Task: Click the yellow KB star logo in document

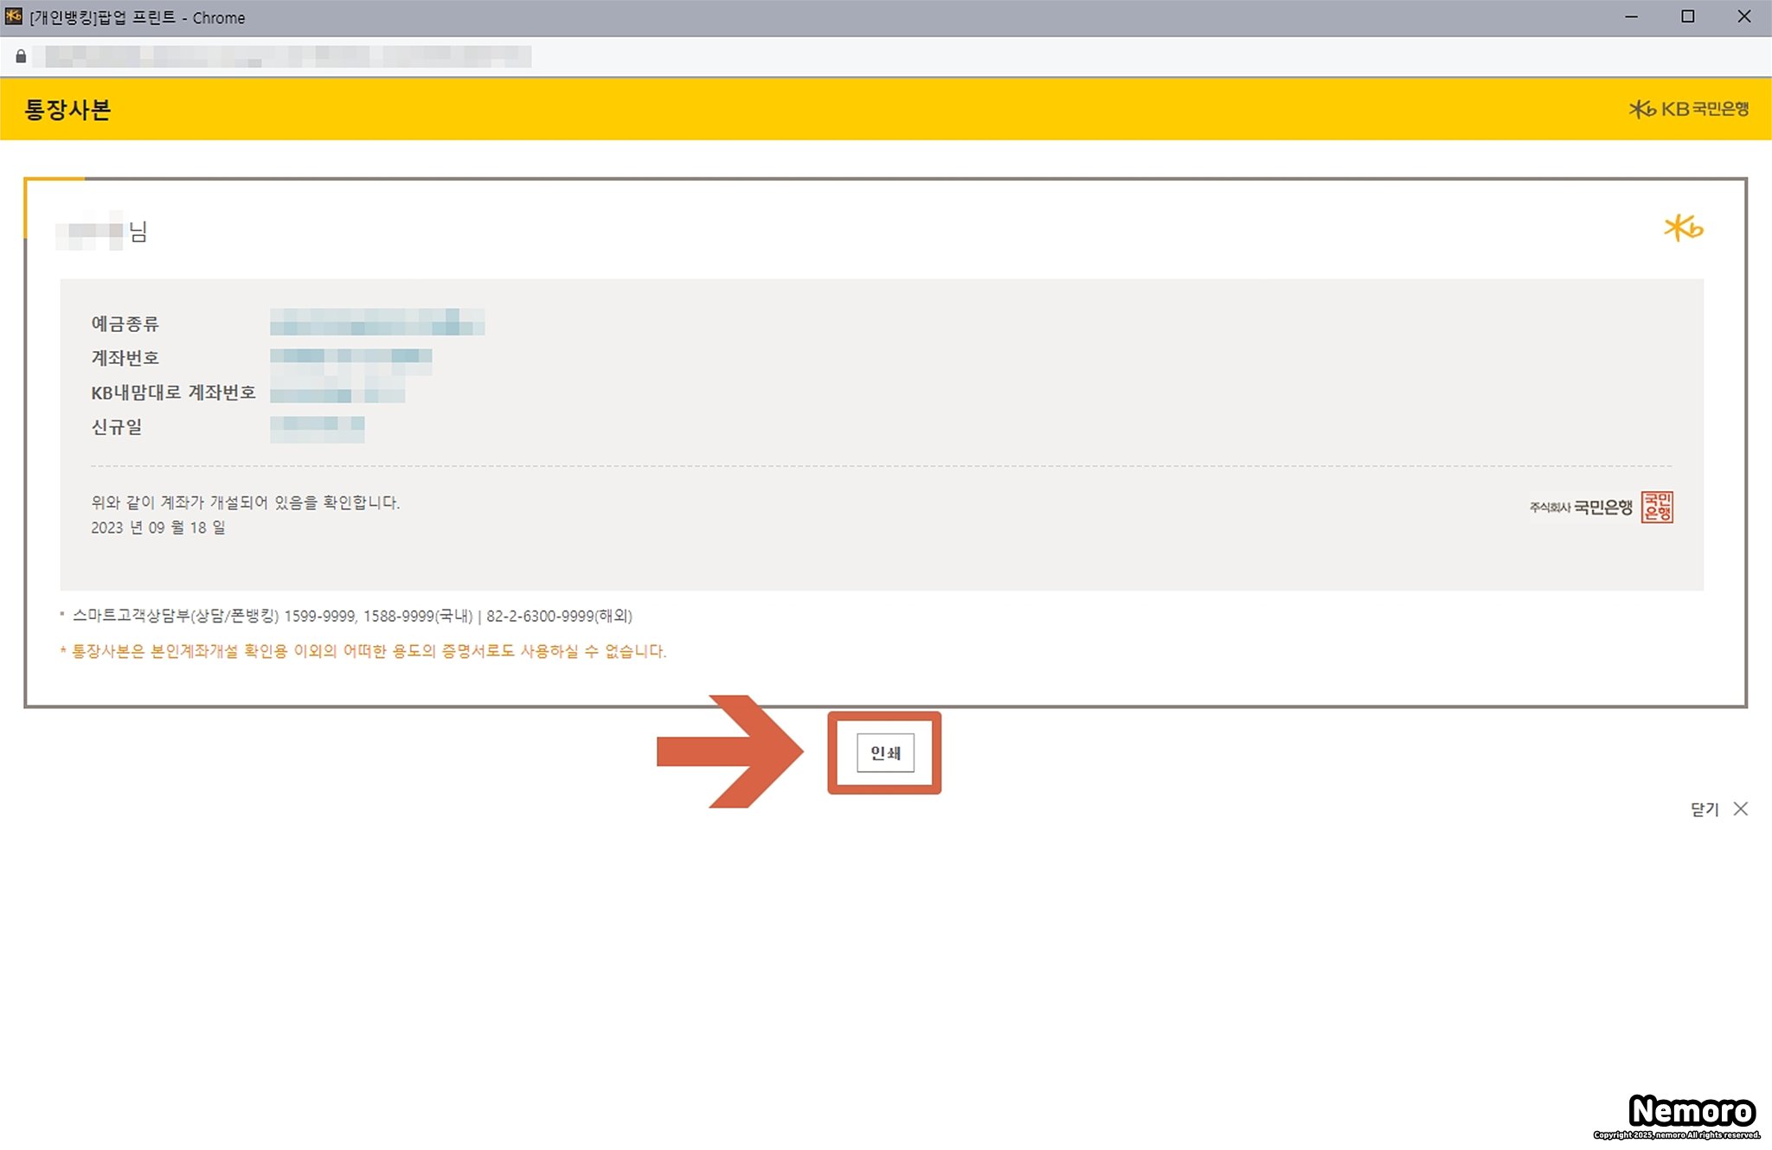Action: tap(1683, 228)
